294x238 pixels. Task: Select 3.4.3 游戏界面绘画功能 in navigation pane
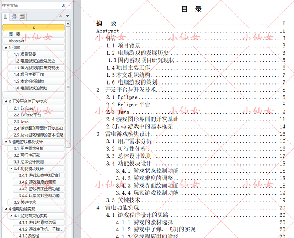39,189
